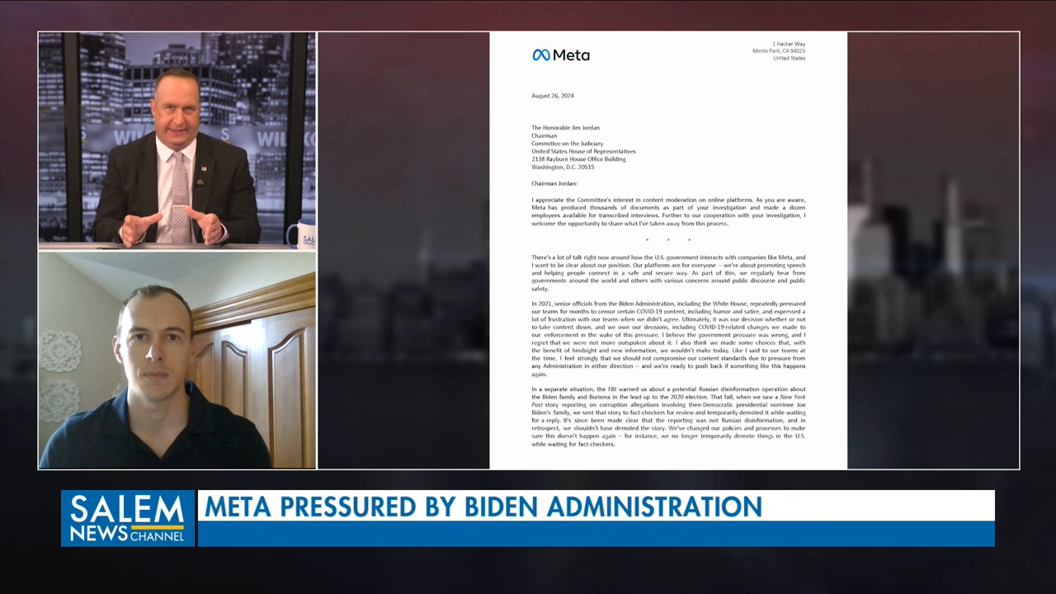Select the guest's webcam video feed

click(177, 360)
